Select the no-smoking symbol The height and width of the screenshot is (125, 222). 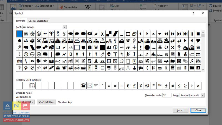pyautogui.click(x=39, y=54)
